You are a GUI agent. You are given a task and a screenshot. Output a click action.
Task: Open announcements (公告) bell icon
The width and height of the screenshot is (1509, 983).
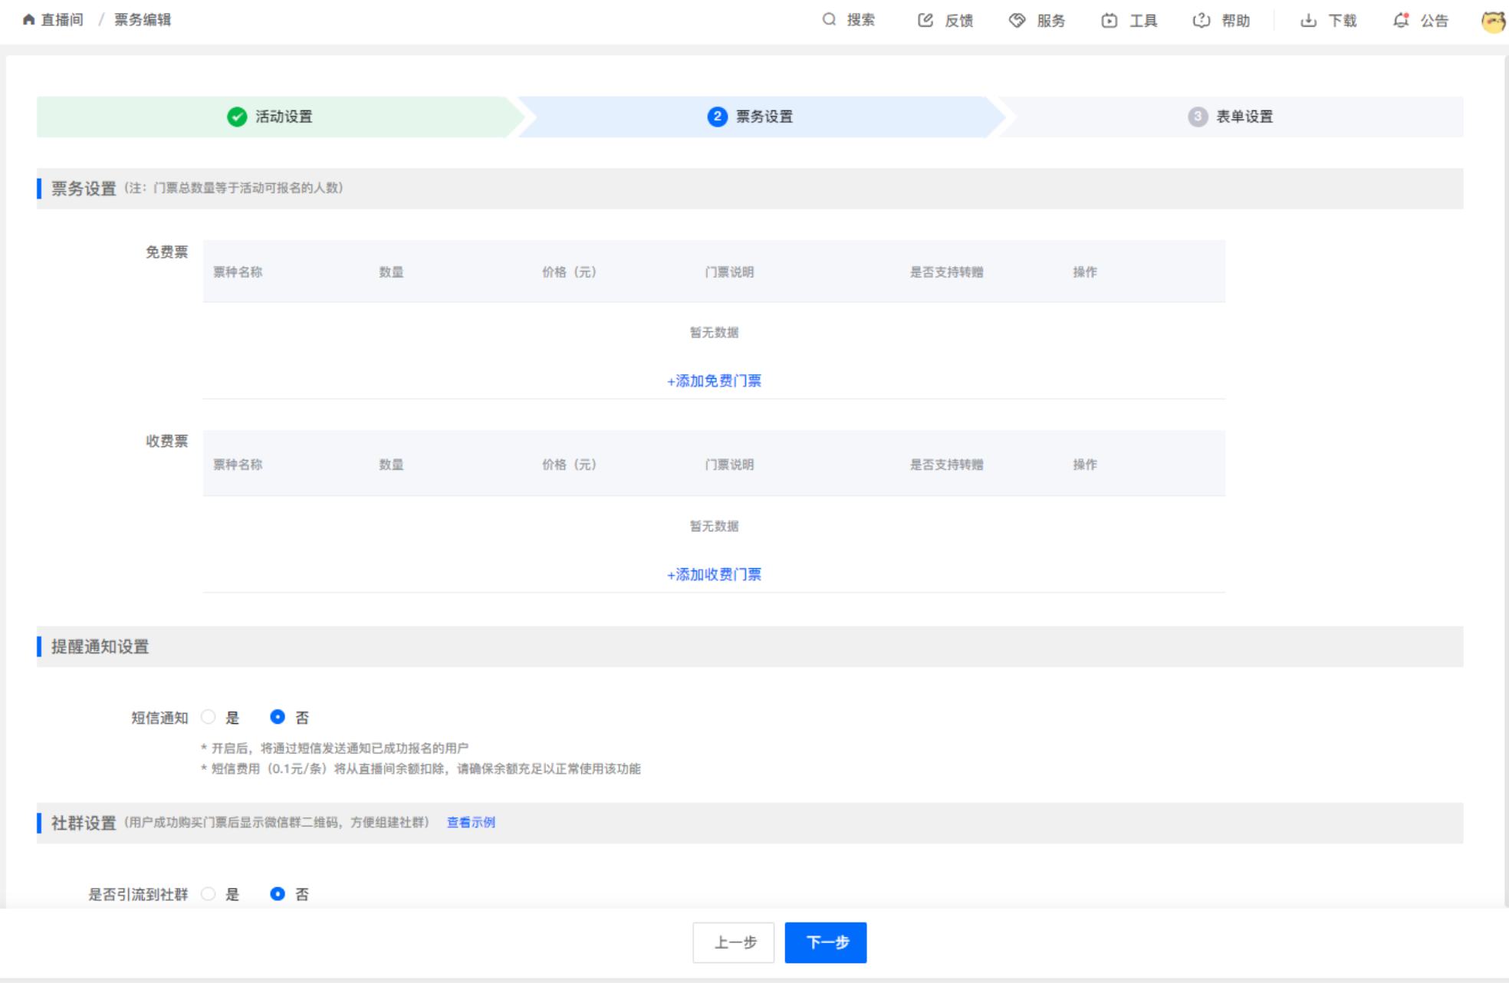click(x=1401, y=21)
